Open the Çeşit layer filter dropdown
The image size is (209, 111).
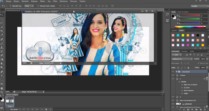(177, 55)
